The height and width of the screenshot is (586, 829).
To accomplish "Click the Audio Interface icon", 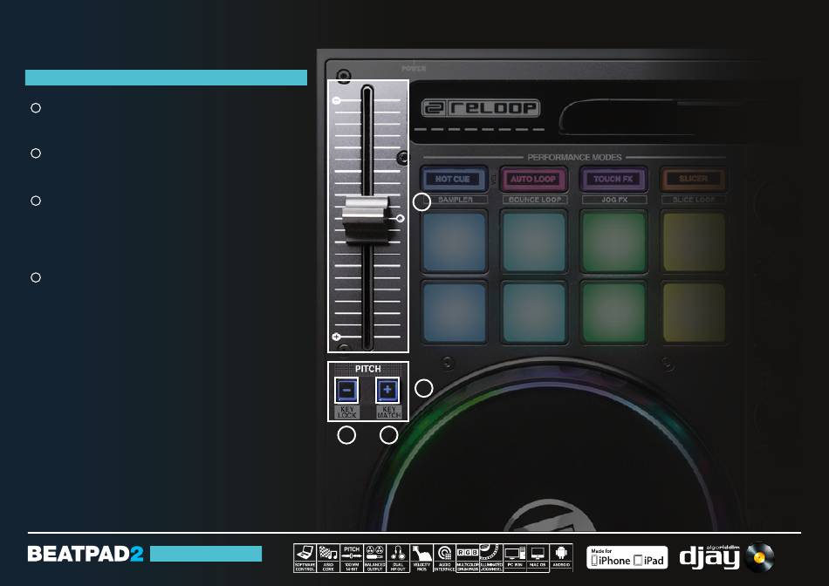I will pyautogui.click(x=445, y=558).
